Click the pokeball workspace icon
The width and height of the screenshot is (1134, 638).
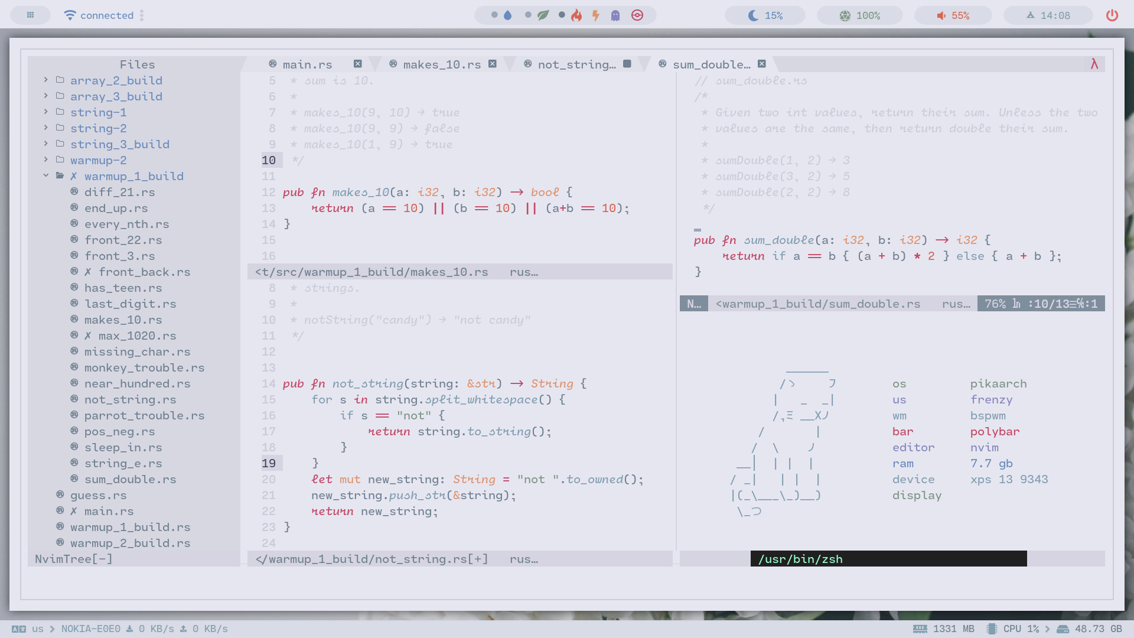click(637, 15)
